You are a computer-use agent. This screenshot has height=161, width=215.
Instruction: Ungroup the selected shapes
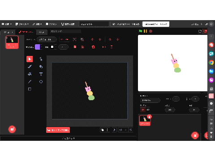pos(82,39)
